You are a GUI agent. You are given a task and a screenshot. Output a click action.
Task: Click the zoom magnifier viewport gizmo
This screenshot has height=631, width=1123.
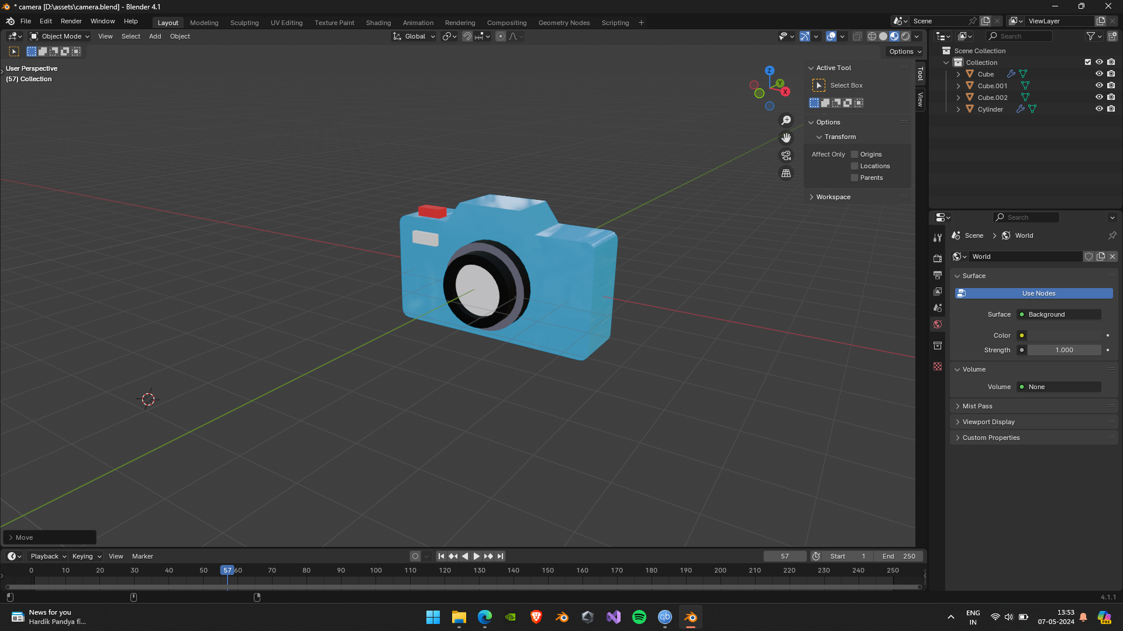pos(786,120)
